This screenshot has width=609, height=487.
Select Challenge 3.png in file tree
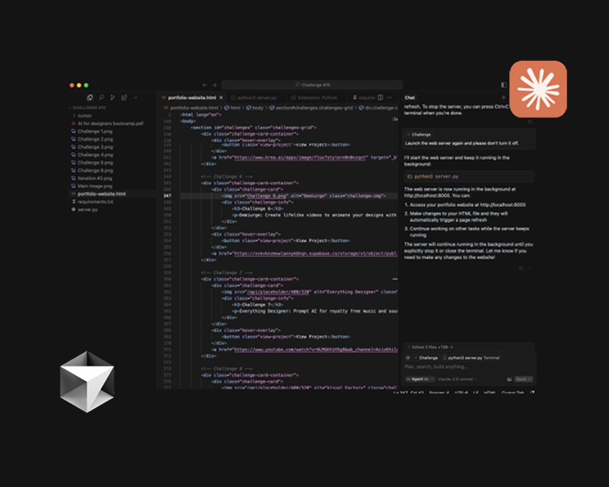[x=94, y=147]
